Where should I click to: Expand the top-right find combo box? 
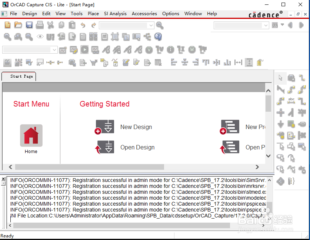266,25
